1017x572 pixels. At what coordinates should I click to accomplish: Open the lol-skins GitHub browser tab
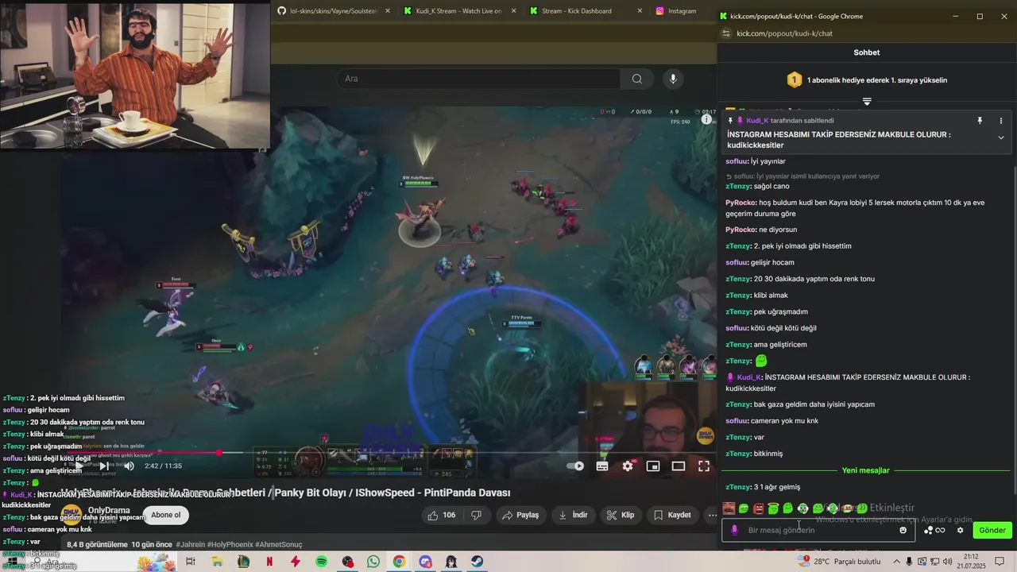click(334, 11)
